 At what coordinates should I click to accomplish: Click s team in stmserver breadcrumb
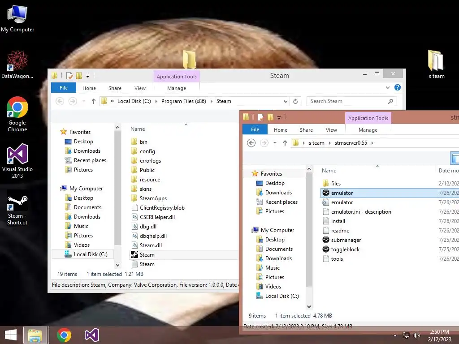[x=316, y=143]
